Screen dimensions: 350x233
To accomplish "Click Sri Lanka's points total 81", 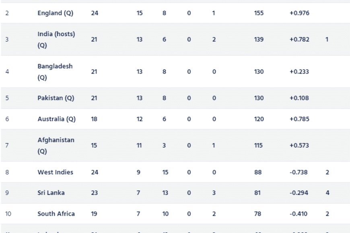I will (258, 193).
